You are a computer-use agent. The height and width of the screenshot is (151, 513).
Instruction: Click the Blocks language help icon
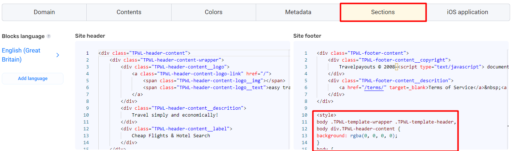pos(49,36)
